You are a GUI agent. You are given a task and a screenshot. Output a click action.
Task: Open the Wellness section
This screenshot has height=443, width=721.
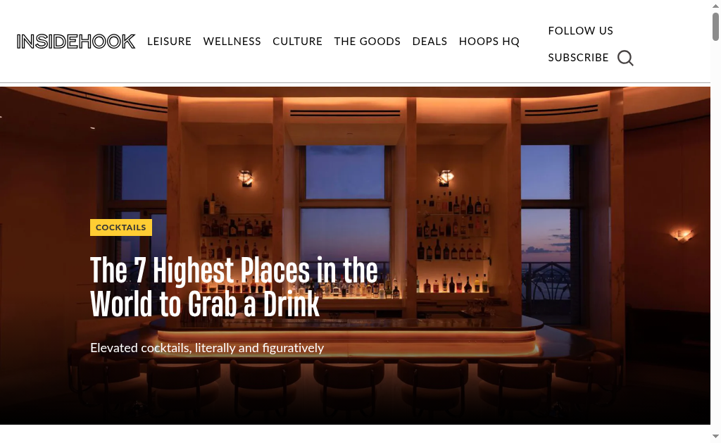(x=232, y=42)
